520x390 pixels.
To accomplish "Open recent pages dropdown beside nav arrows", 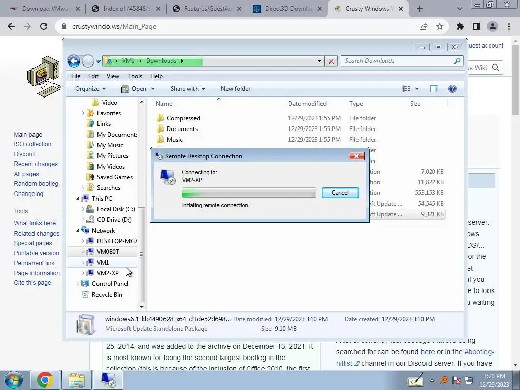I will point(98,61).
